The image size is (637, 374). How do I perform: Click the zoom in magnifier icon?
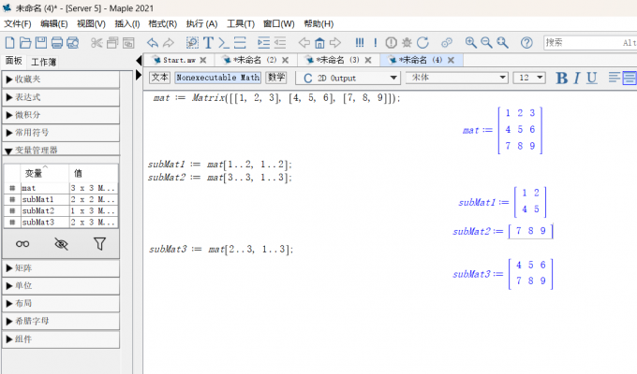[x=471, y=43]
